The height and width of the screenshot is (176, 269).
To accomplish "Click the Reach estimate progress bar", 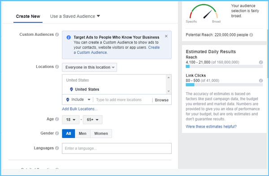I will (224, 66).
